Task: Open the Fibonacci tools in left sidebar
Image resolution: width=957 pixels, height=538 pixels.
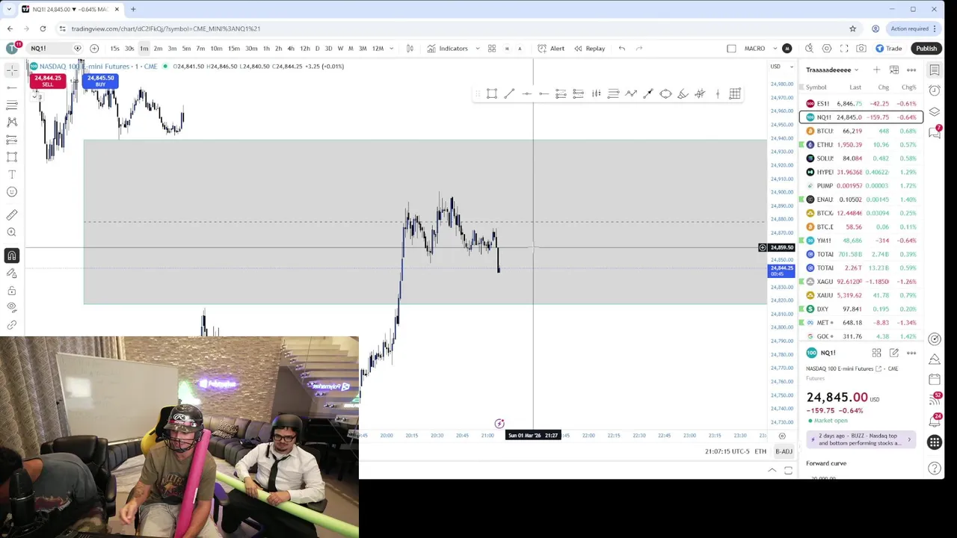Action: click(12, 105)
